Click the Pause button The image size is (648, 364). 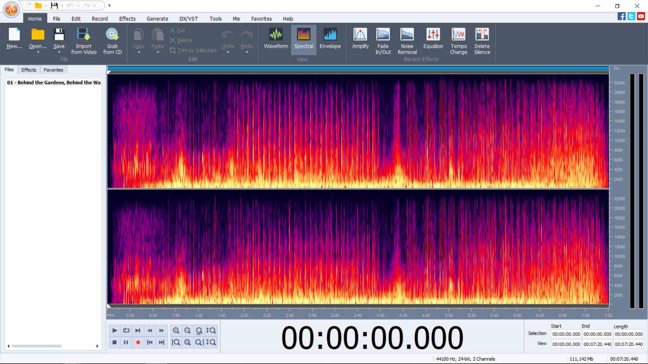[x=126, y=342]
